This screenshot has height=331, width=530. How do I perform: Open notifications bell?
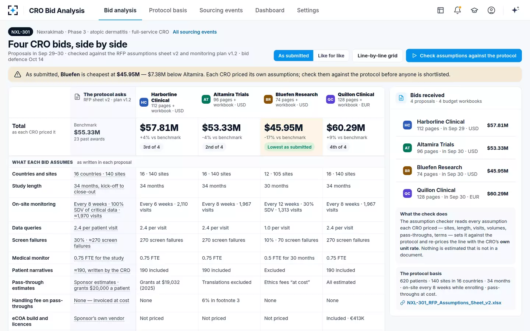pos(457,10)
